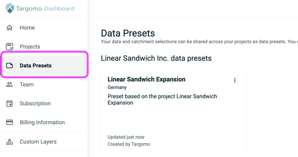The height and width of the screenshot is (157, 298).
Task: Click the sidebar vertical scrollbar
Action: tap(89, 78)
